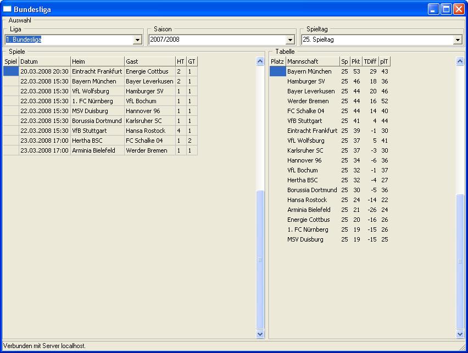Click the HT column header
The image size is (468, 353).
[x=181, y=61]
